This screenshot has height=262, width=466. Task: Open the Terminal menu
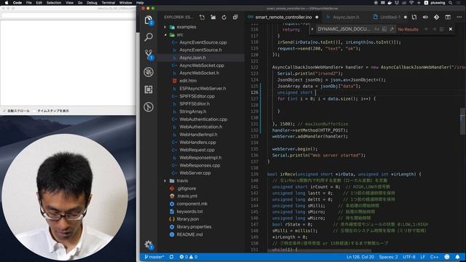click(x=108, y=3)
